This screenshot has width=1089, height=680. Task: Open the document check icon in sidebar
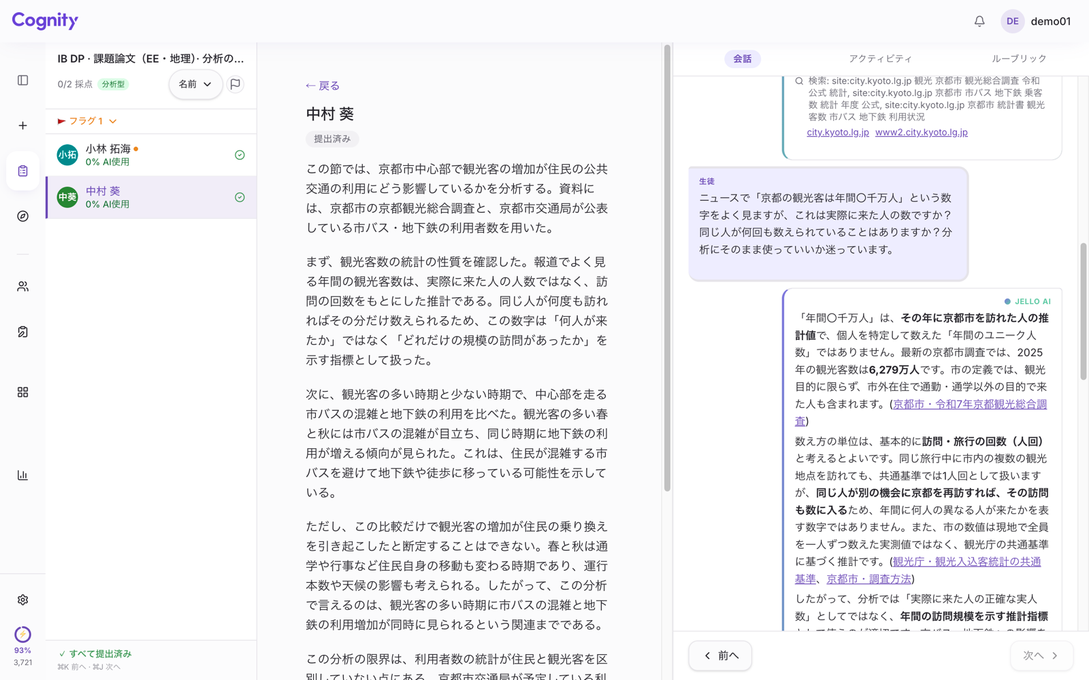pyautogui.click(x=22, y=332)
